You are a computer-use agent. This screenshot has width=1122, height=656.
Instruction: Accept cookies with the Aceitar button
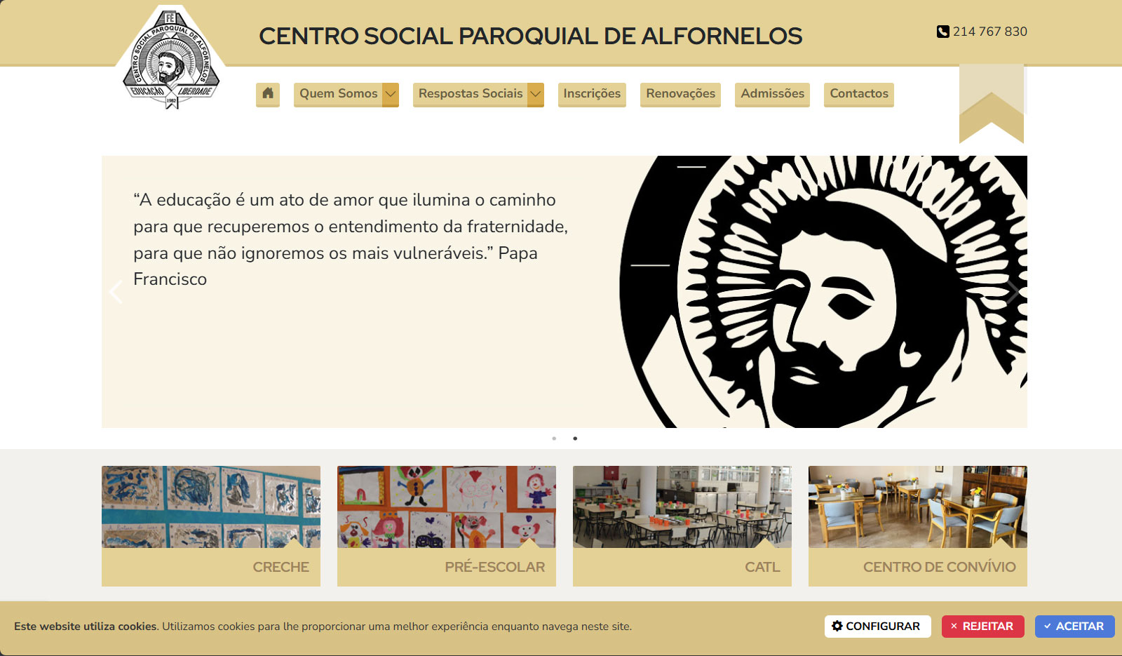1075,626
